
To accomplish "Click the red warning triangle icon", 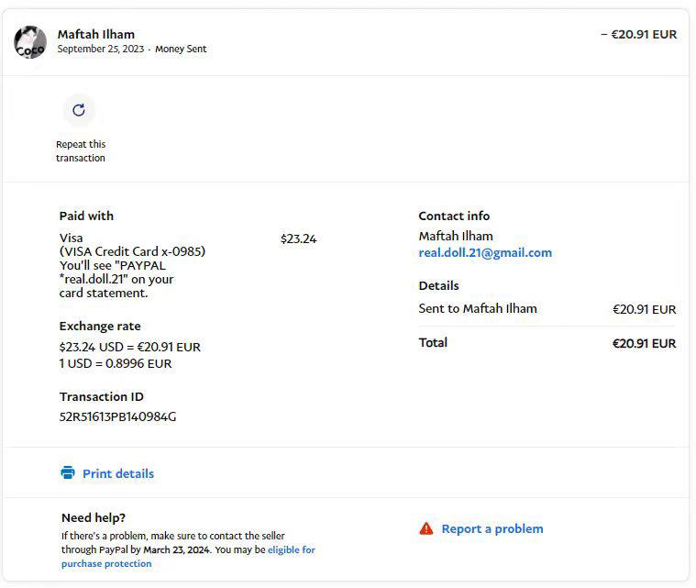I will [x=425, y=528].
